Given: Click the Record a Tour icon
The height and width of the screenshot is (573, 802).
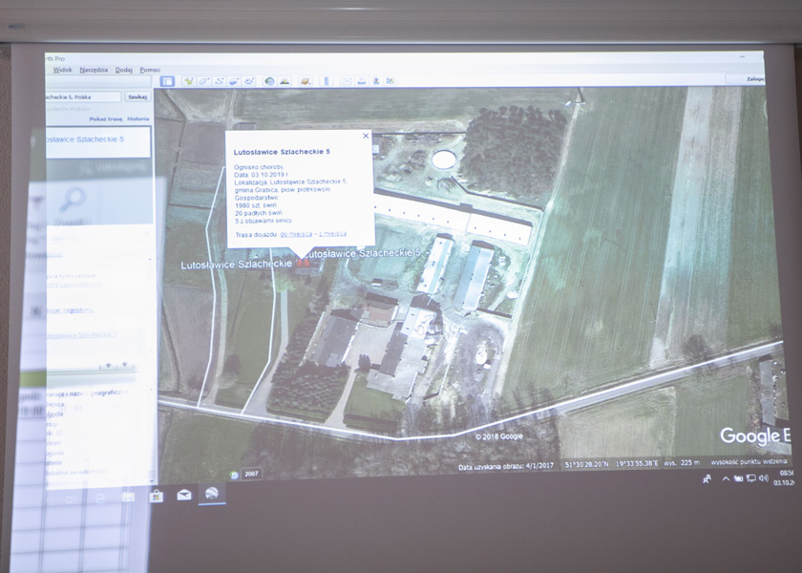Looking at the screenshot, I should [249, 82].
